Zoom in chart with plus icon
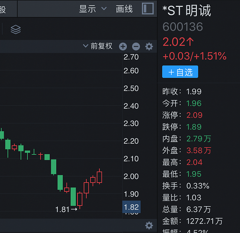The height and width of the screenshot is (233, 240). click(123, 46)
